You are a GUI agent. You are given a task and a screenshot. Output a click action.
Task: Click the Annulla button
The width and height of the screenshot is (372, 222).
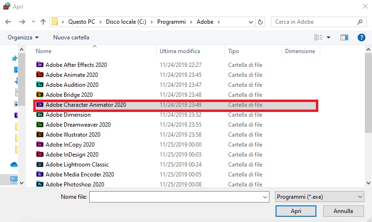tap(343, 211)
